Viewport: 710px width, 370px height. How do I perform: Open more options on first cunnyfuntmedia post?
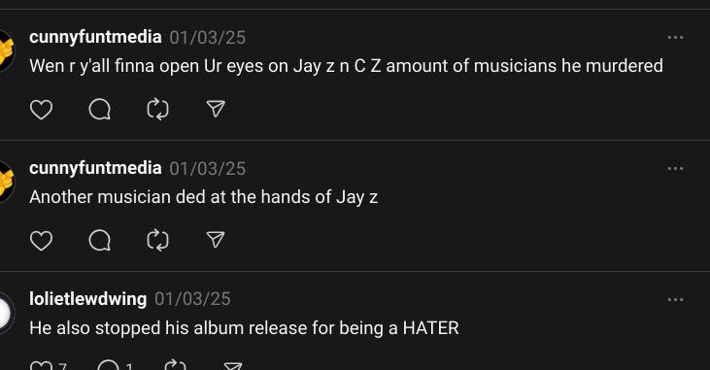[x=675, y=38]
